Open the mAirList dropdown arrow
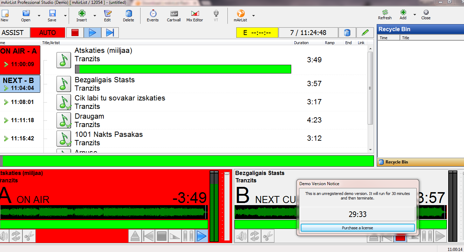Image resolution: width=464 pixels, height=252 pixels. 253,16
